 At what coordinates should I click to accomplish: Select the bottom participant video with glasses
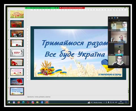(119, 61)
